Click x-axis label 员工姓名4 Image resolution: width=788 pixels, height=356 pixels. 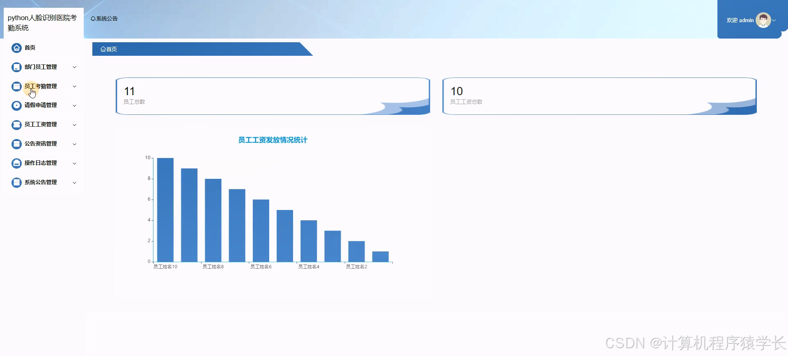click(x=309, y=267)
